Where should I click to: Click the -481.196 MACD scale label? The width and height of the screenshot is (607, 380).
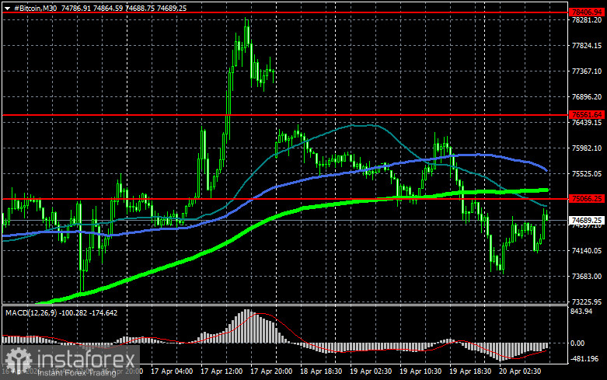[585, 359]
